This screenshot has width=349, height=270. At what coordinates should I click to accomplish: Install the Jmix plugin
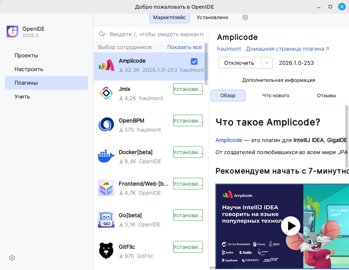pos(188,89)
